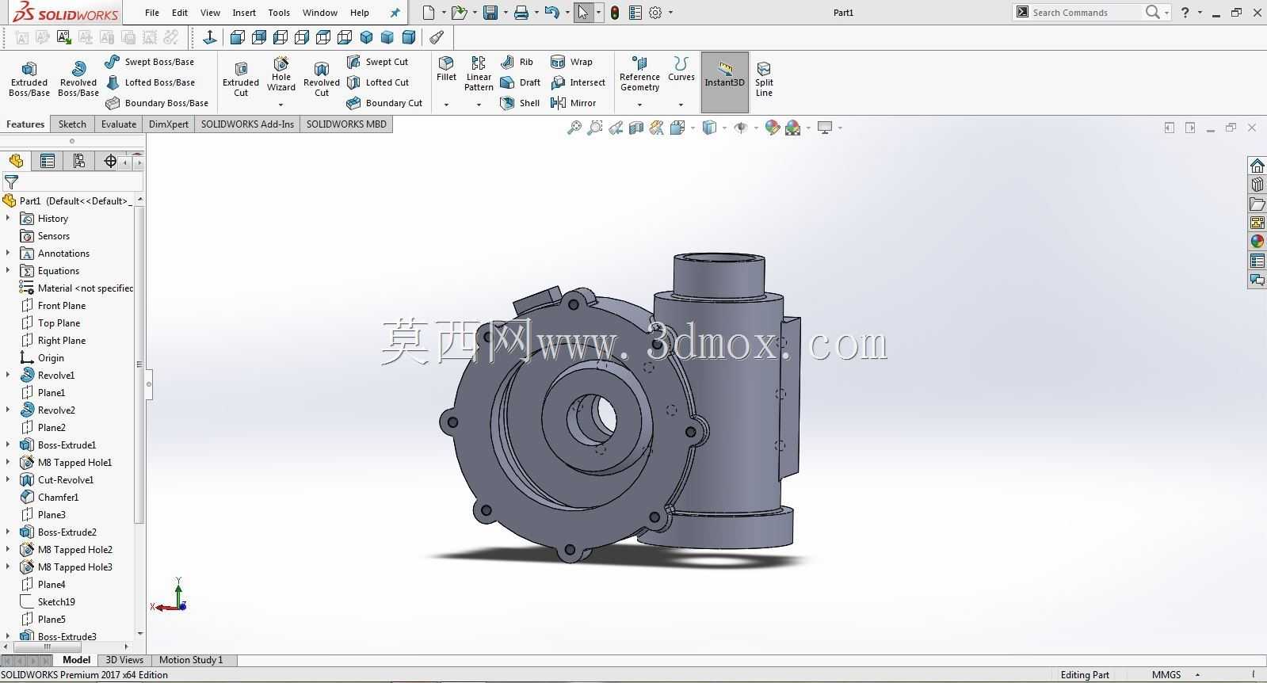This screenshot has height=683, width=1267.
Task: Select the Extruded Cut tool
Action: [x=241, y=79]
